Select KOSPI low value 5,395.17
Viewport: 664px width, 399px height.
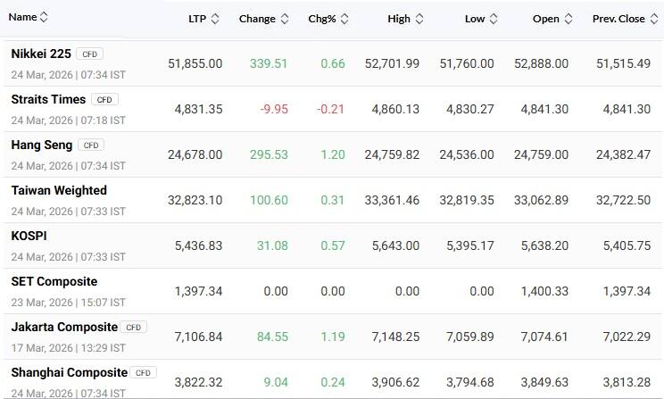(x=470, y=245)
